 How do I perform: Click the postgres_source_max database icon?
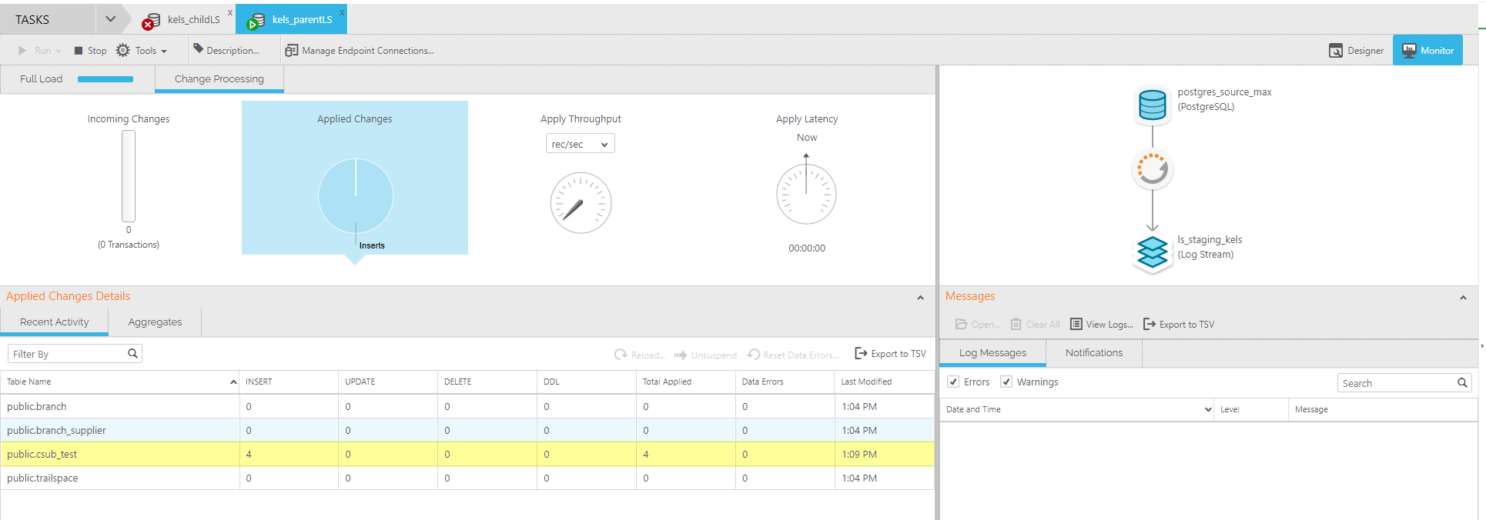(1152, 105)
